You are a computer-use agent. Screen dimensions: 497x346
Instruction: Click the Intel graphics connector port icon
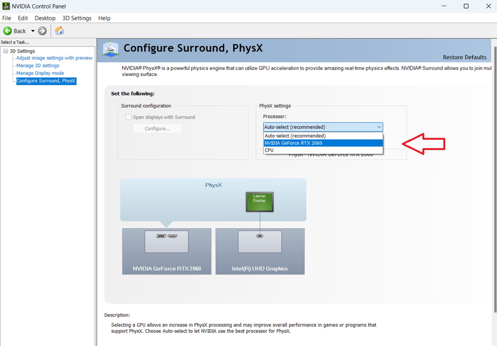pyautogui.click(x=260, y=236)
